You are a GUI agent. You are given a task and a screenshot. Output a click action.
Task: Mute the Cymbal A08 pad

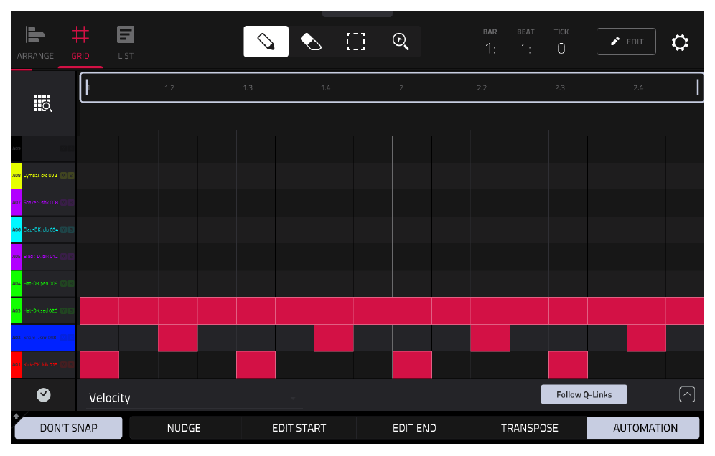[x=64, y=176]
